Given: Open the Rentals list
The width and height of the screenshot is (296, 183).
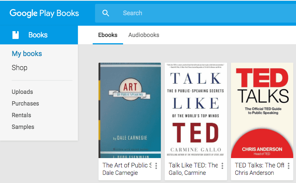Looking at the screenshot, I should [x=21, y=115].
